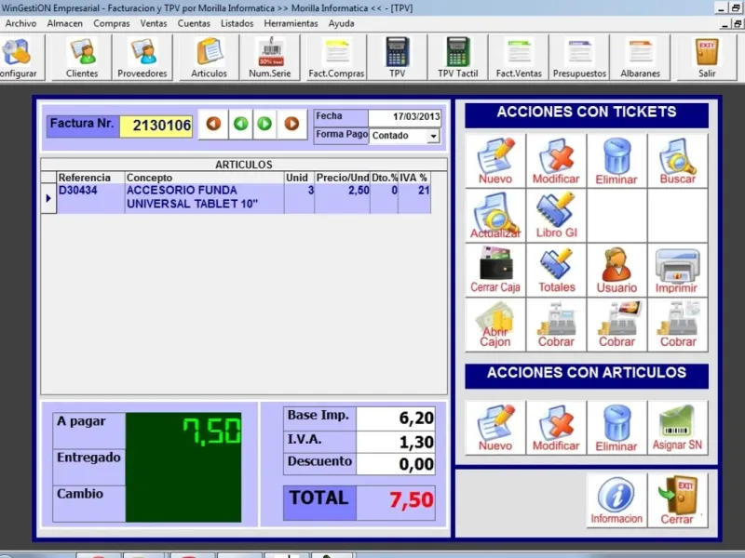Create new ticket with Nuevo under tickets

pyautogui.click(x=495, y=161)
